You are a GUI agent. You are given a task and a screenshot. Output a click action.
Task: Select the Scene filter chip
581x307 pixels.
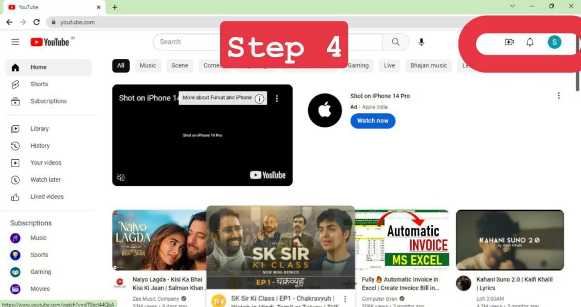click(x=180, y=66)
